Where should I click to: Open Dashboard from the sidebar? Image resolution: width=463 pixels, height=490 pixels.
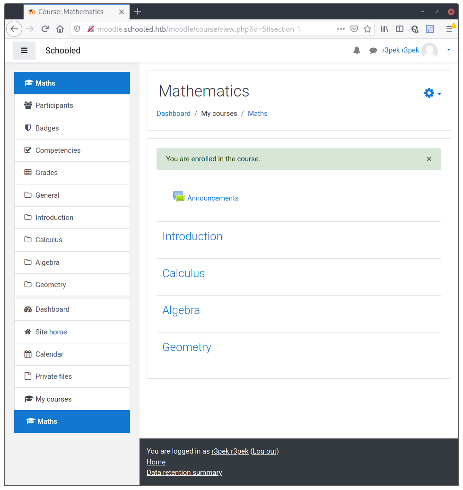pos(52,309)
